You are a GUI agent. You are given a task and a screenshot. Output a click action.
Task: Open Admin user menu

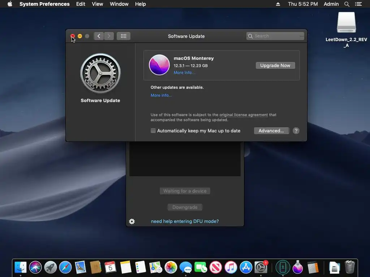331,4
